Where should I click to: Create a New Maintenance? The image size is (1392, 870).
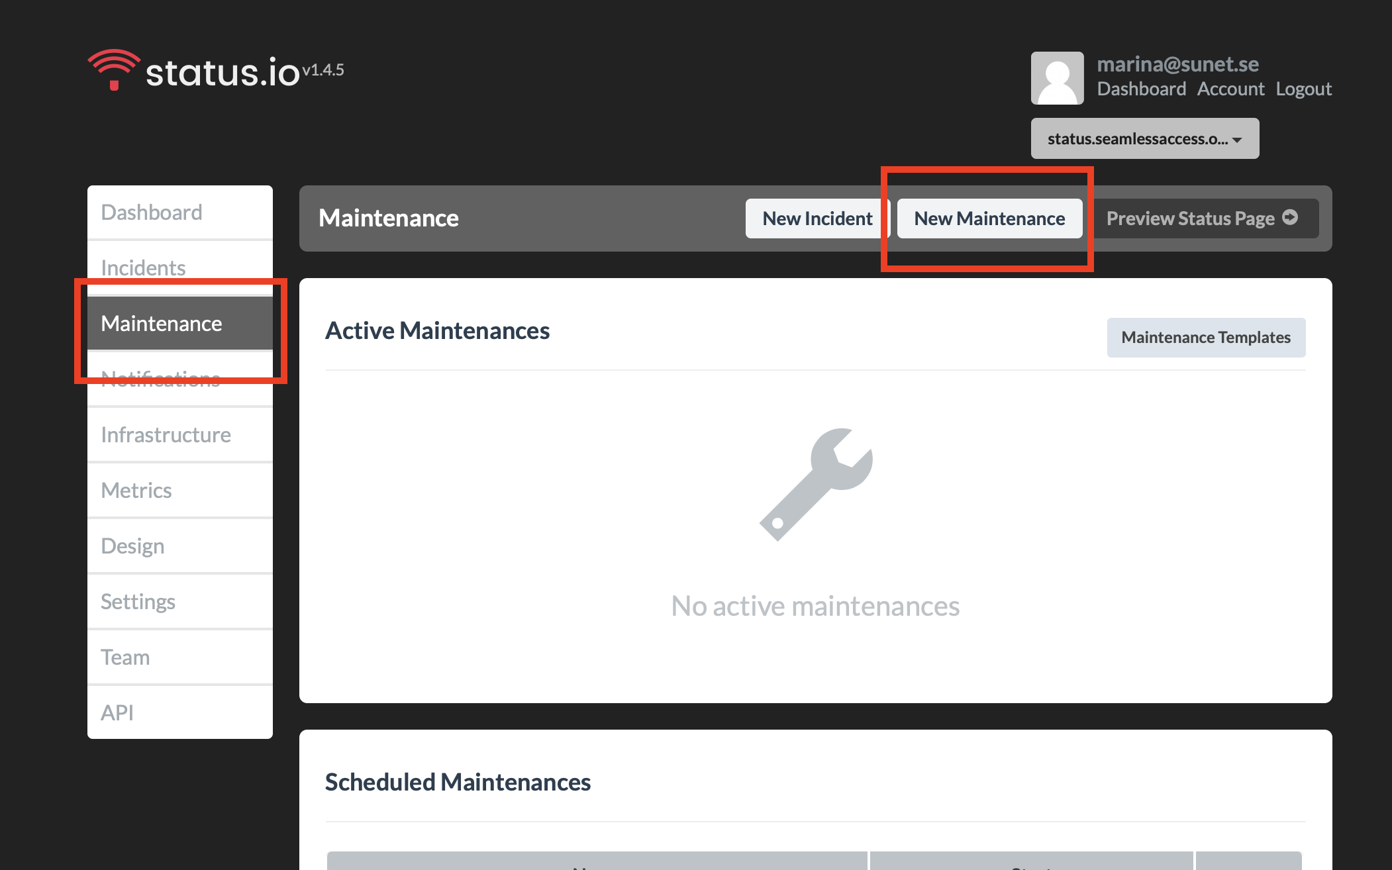(989, 218)
